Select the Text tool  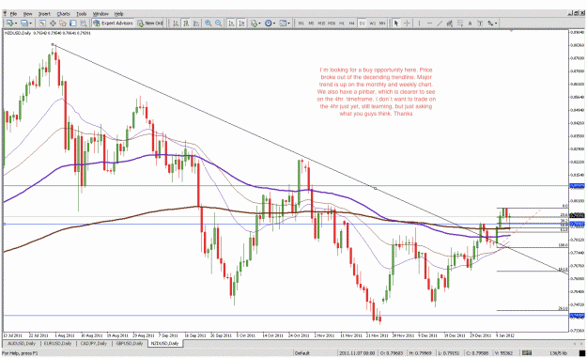tap(471, 23)
